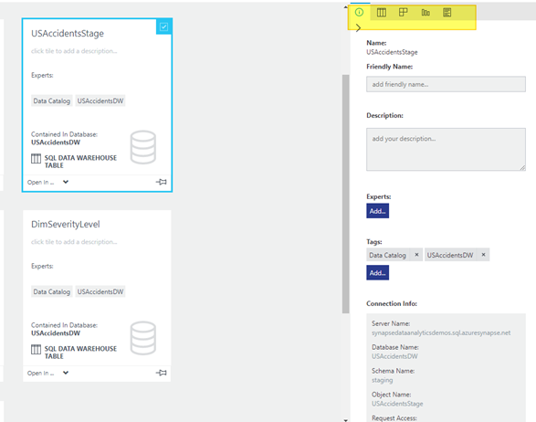The width and height of the screenshot is (536, 422).
Task: Click the Description text area
Action: (446, 150)
